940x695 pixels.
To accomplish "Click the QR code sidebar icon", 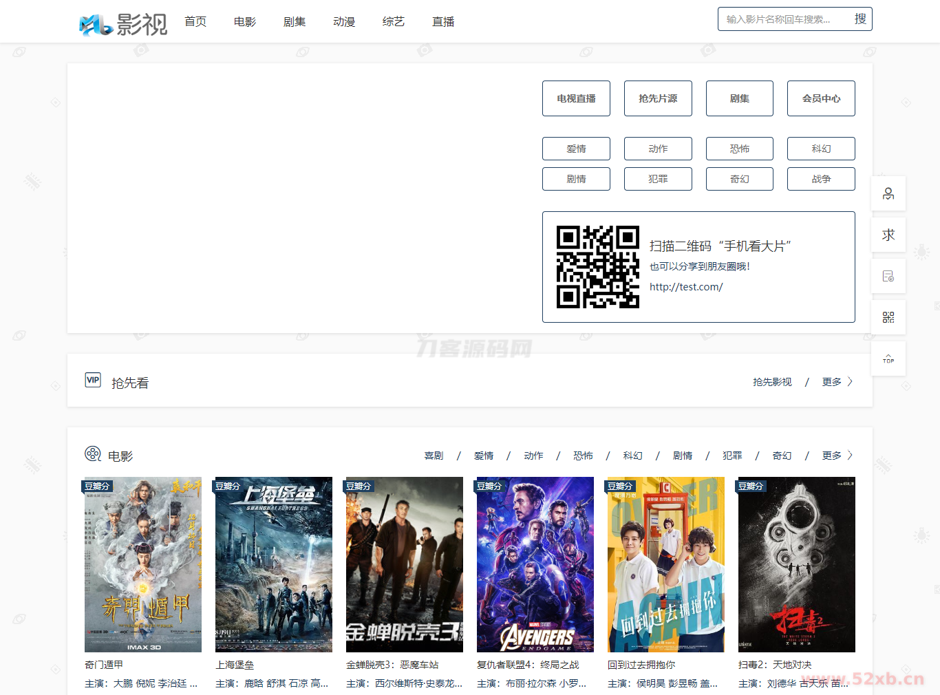I will [888, 317].
